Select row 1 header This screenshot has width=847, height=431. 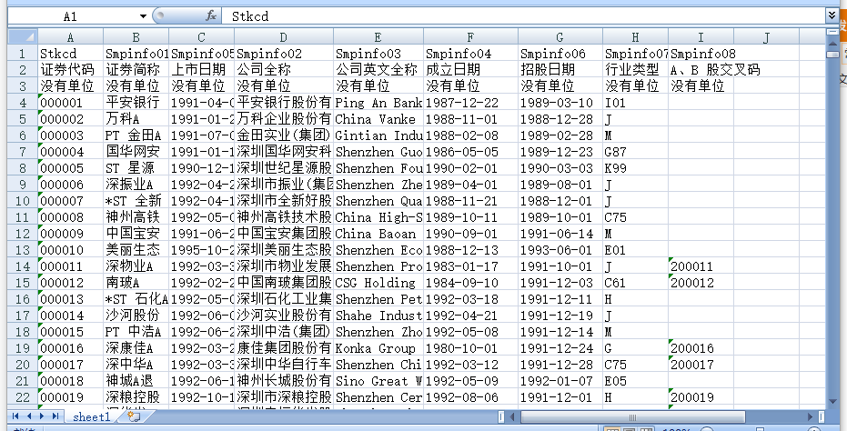(22, 54)
